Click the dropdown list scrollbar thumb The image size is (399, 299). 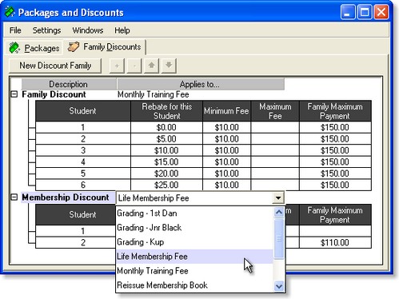pos(279,238)
